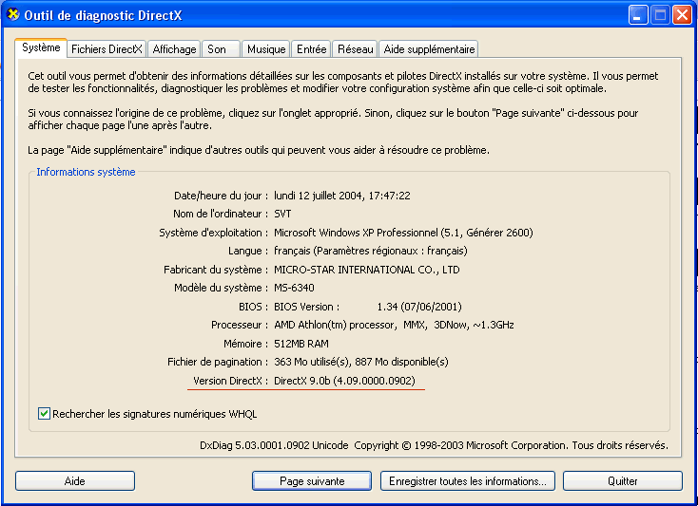Open the Affichage tab
This screenshot has width=698, height=506.
click(x=175, y=49)
